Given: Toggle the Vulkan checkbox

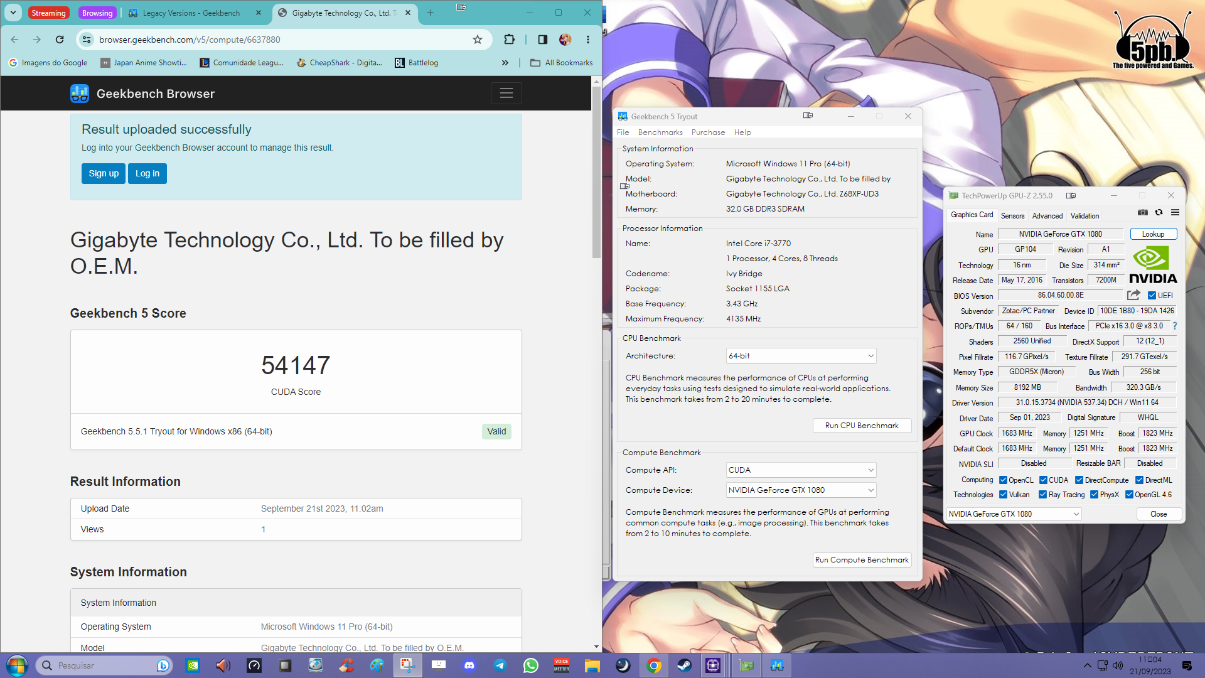Looking at the screenshot, I should point(1003,495).
